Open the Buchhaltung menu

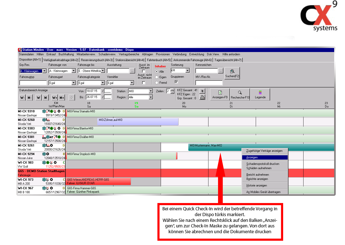tap(66, 54)
